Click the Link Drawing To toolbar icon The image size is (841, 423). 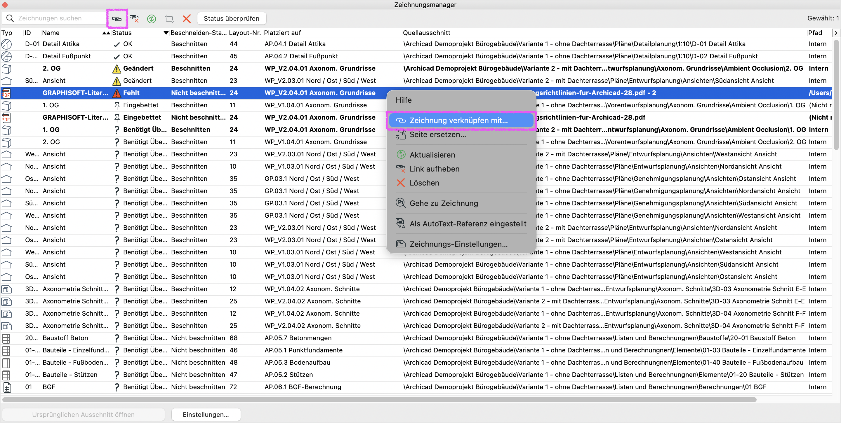click(x=117, y=19)
